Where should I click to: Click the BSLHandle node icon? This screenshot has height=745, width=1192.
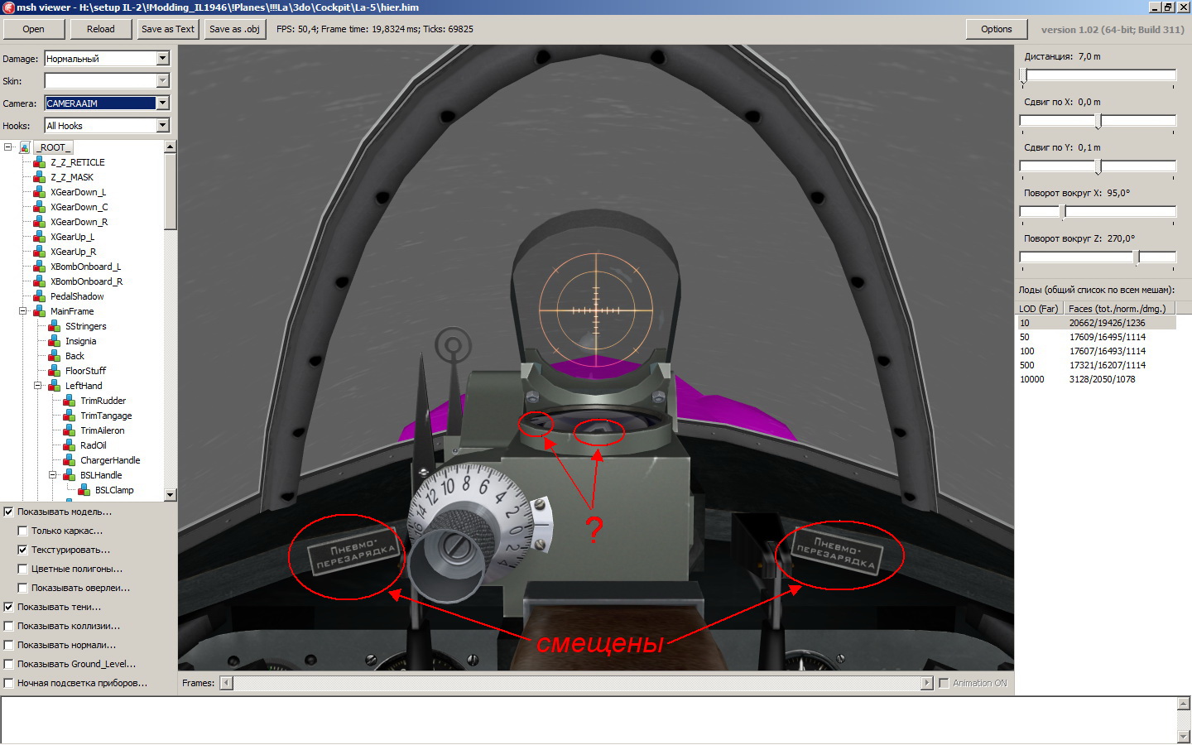pos(69,475)
